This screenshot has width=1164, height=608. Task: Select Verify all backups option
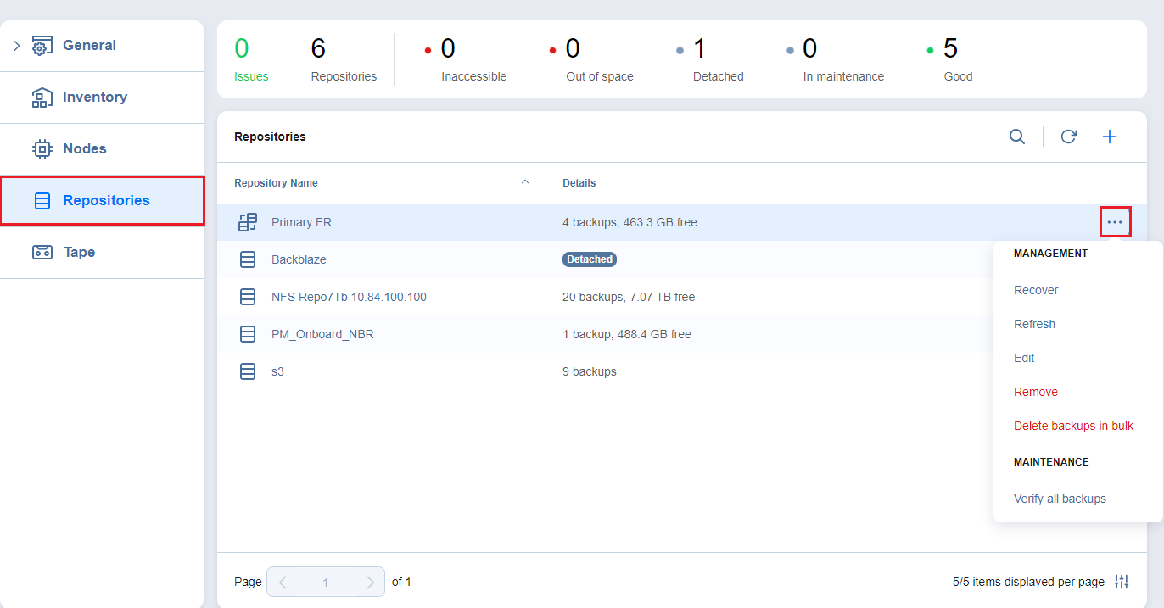pos(1060,499)
